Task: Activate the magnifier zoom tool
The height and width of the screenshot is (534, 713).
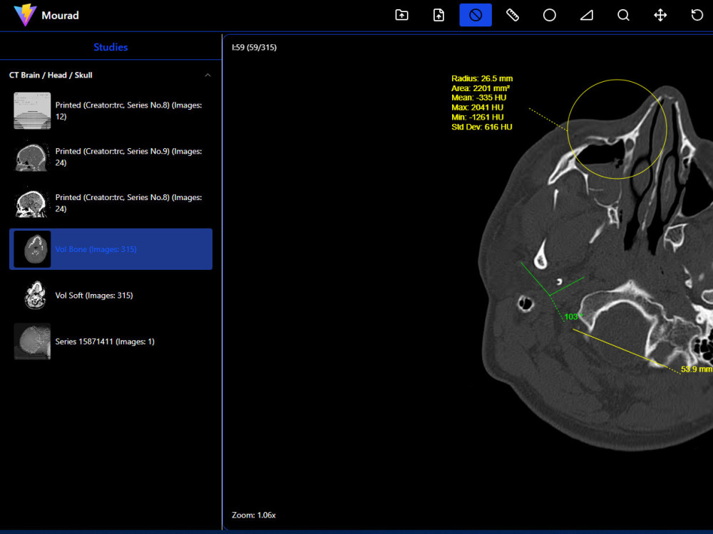Action: pyautogui.click(x=623, y=15)
